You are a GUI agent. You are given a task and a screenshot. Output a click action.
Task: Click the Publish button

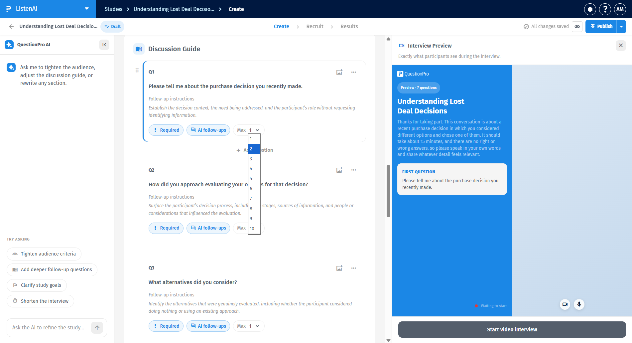click(601, 27)
